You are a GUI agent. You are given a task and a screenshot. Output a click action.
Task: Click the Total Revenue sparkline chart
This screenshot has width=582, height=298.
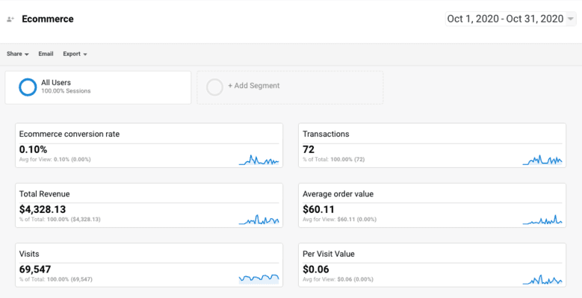coord(259,220)
